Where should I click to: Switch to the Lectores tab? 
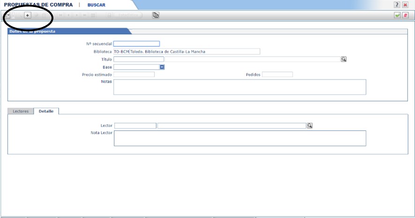[21, 111]
